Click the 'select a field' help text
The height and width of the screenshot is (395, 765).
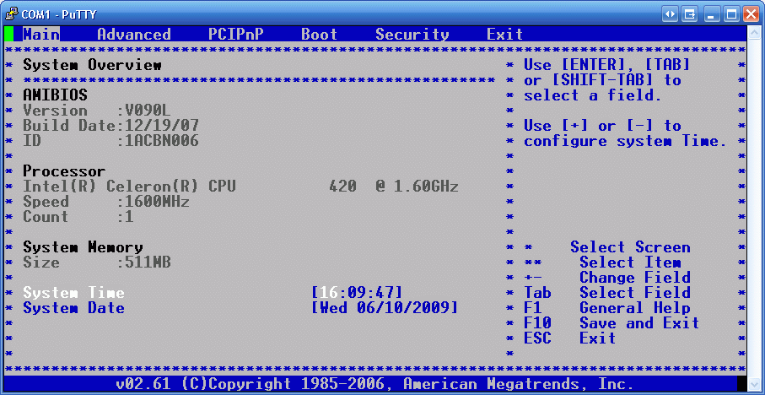pos(593,95)
